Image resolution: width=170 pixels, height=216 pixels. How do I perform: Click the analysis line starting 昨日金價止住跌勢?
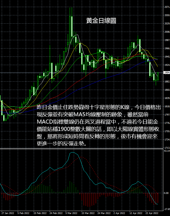[99, 107]
